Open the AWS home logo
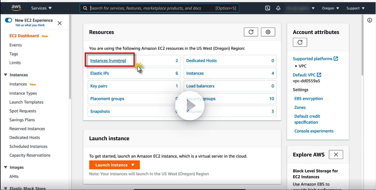The width and height of the screenshot is (376, 190). pyautogui.click(x=16, y=8)
